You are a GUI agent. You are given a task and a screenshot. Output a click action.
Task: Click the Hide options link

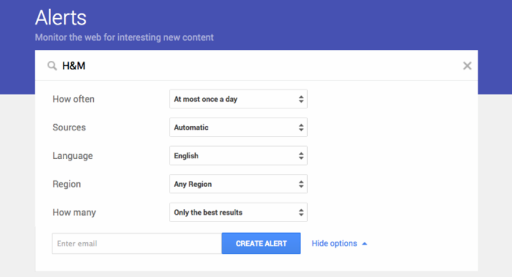[x=335, y=244]
